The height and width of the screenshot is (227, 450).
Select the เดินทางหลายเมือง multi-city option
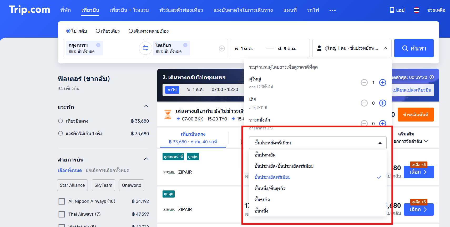(x=131, y=31)
